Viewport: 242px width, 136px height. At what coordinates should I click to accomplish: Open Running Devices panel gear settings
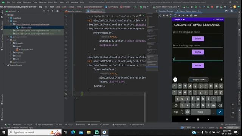(231, 11)
